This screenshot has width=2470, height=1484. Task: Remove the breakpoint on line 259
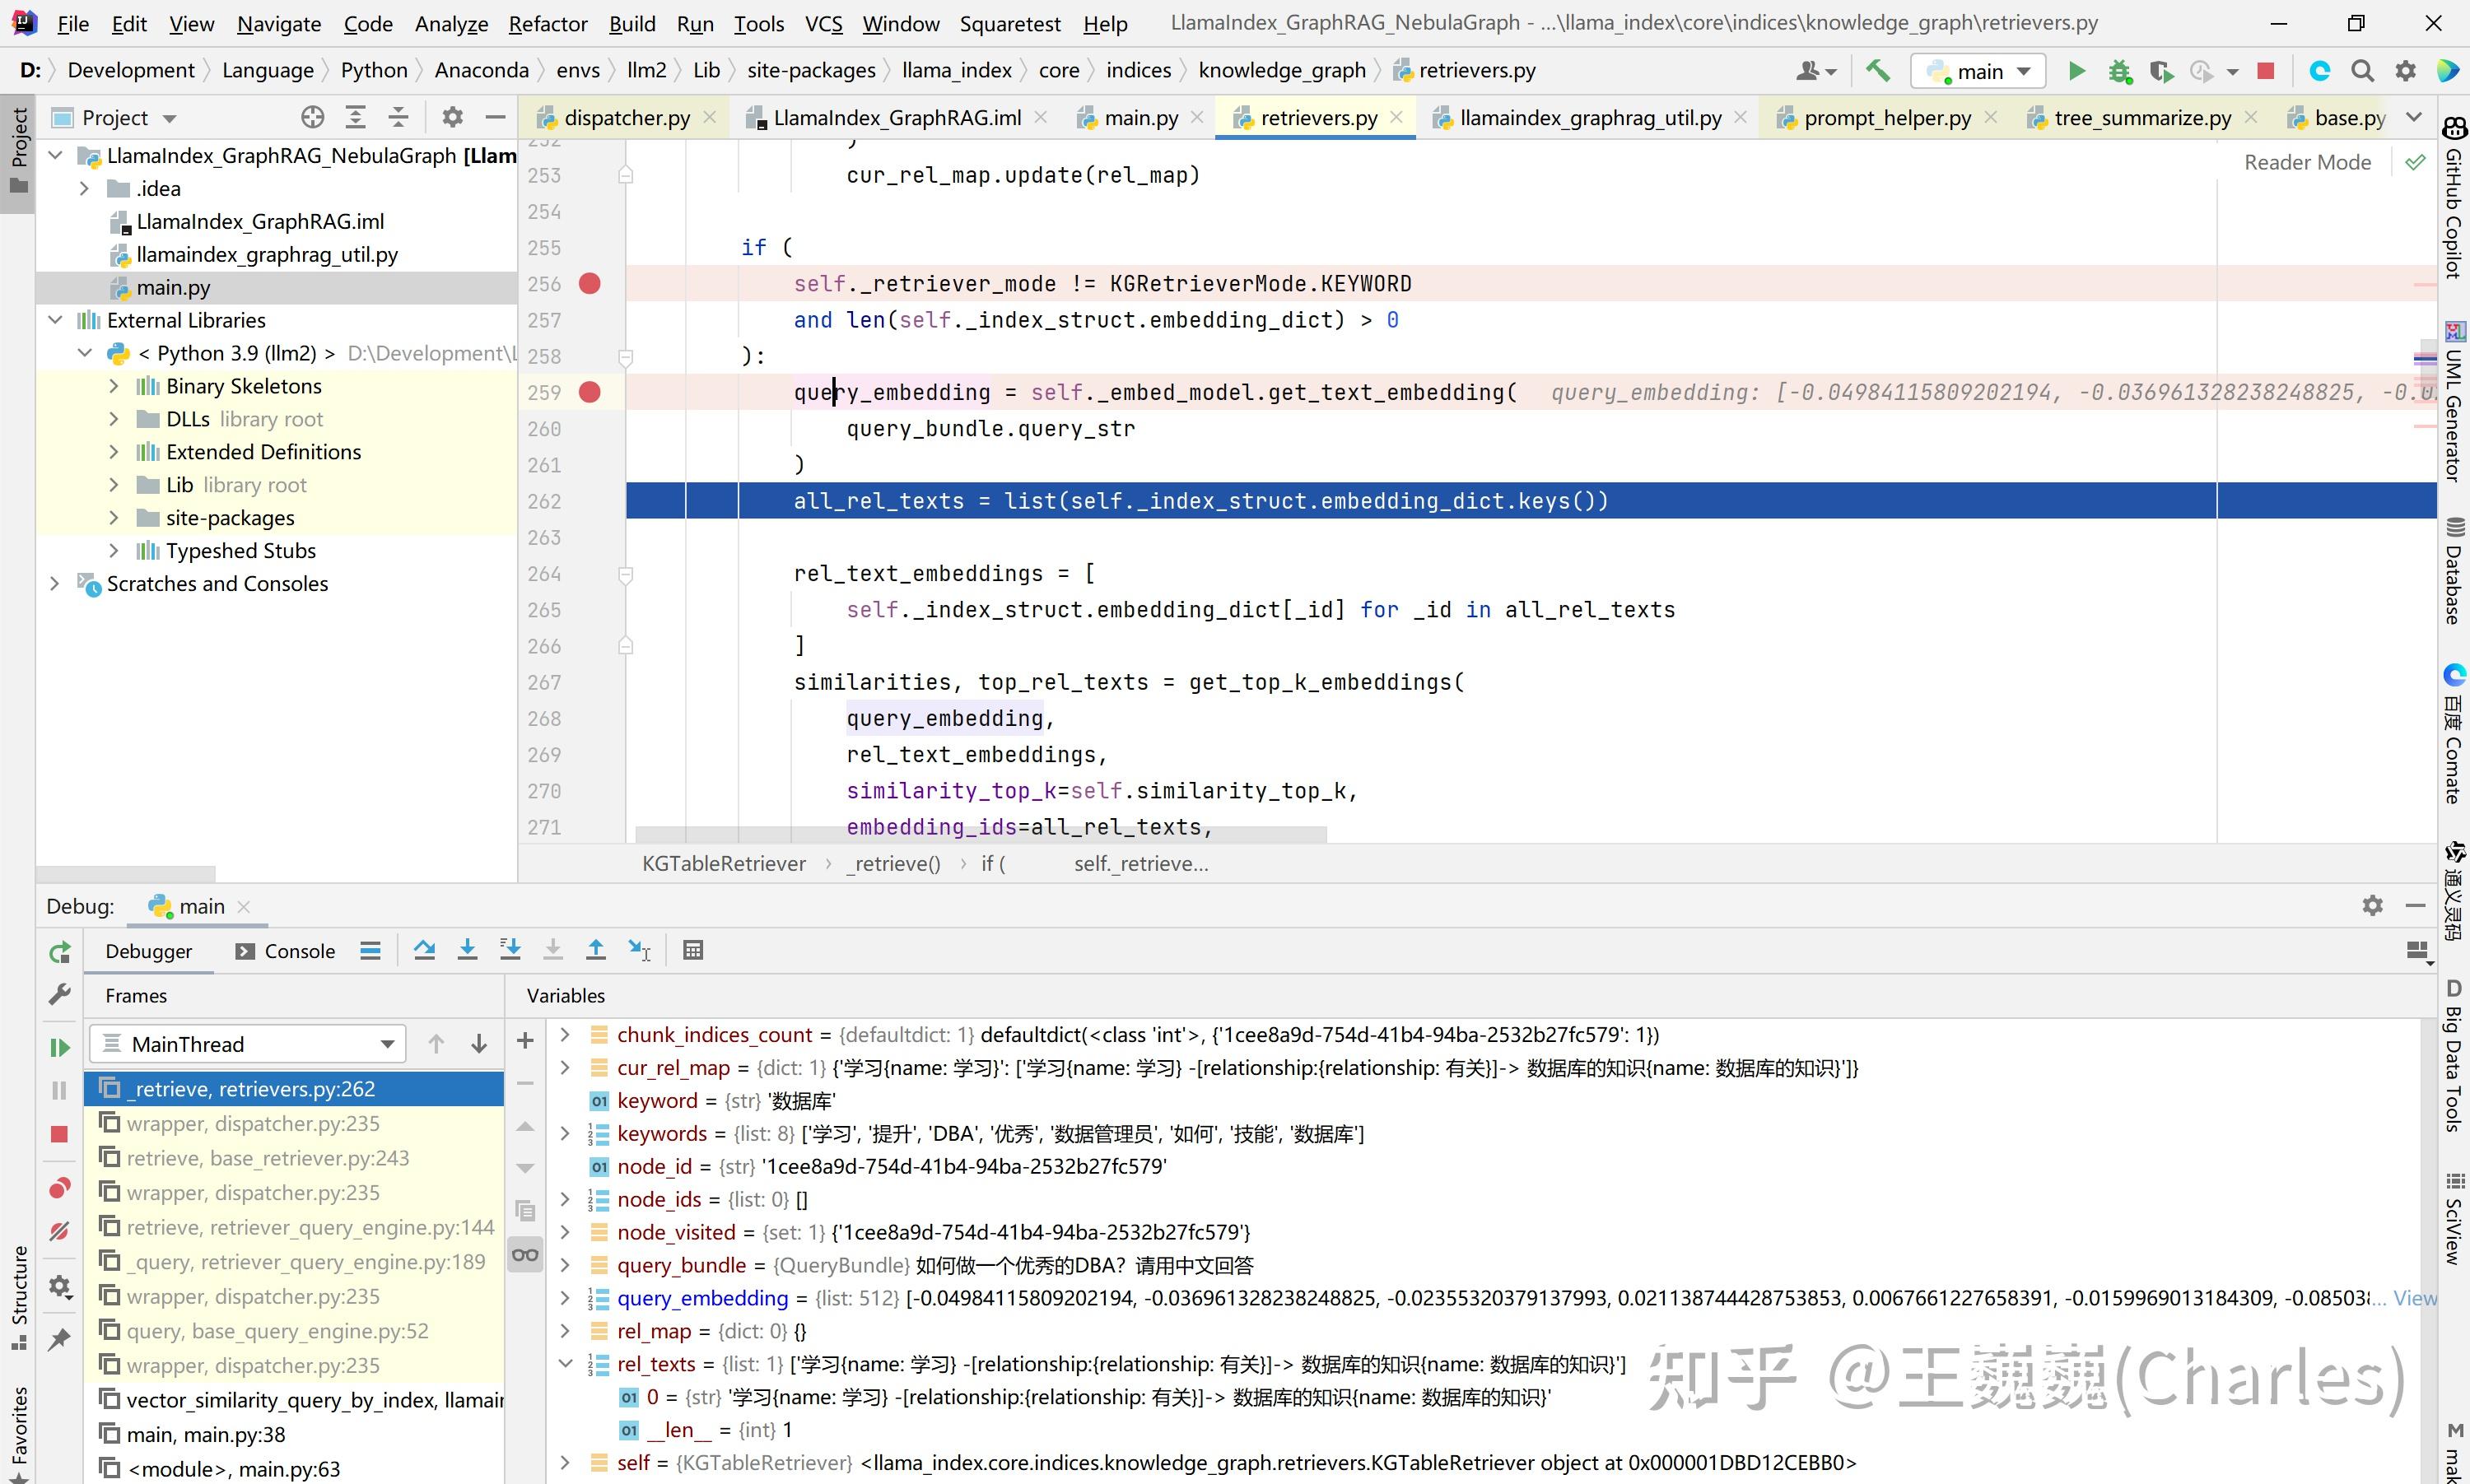click(590, 392)
